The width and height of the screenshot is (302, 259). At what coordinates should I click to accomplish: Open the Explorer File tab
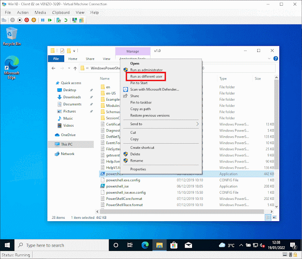tap(56, 59)
